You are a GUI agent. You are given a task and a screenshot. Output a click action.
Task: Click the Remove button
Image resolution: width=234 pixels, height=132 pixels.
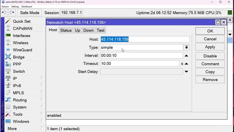210,80
